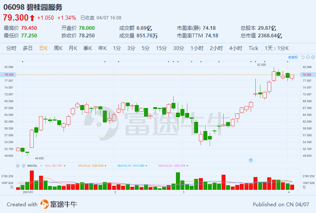The width and height of the screenshot is (316, 213).
Task: Select the 1天 : 1分K view
Action: [x=277, y=48]
